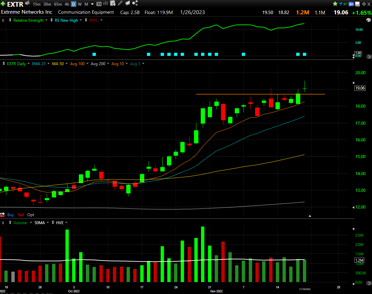Click reorder arrows beside Relative Strength
The height and width of the screenshot is (294, 372).
tap(10, 20)
